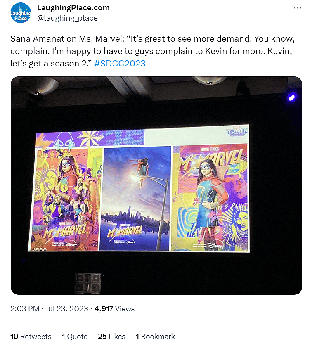Select the tweet text quoting Sana Amanat
Viewport: 312px width, 346px height.
[152, 51]
